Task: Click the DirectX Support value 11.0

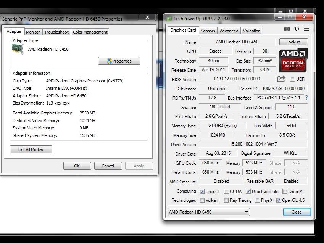Action: point(291,107)
